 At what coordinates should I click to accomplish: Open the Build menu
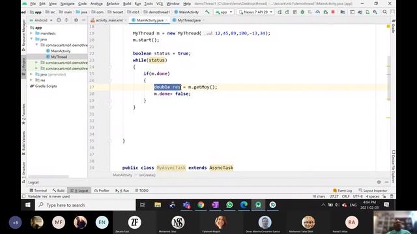[x=127, y=4]
